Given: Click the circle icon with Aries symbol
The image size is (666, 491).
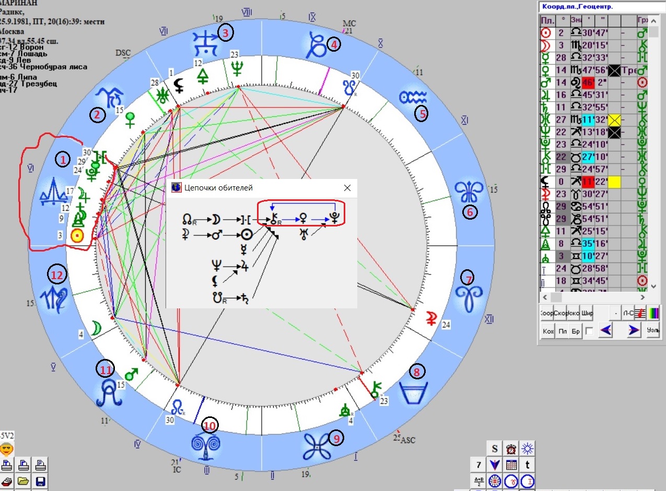Looking at the screenshot, I should click(x=511, y=481).
